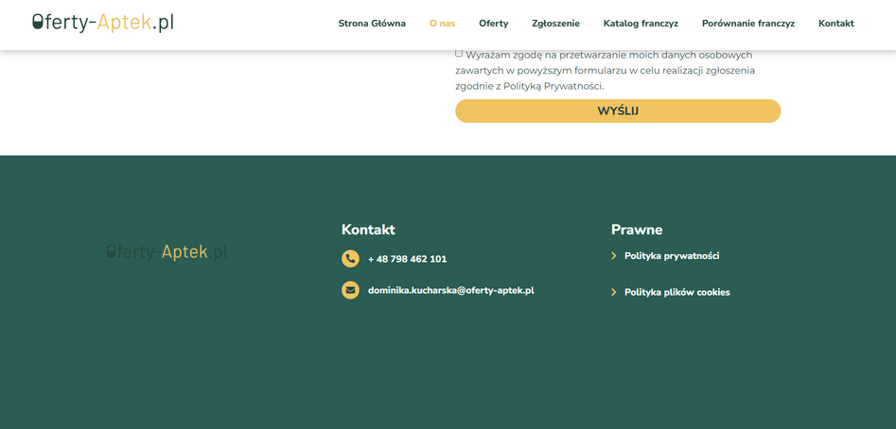Click the phone number +48 798 462 101
Screen dimensions: 896x429
click(x=407, y=259)
